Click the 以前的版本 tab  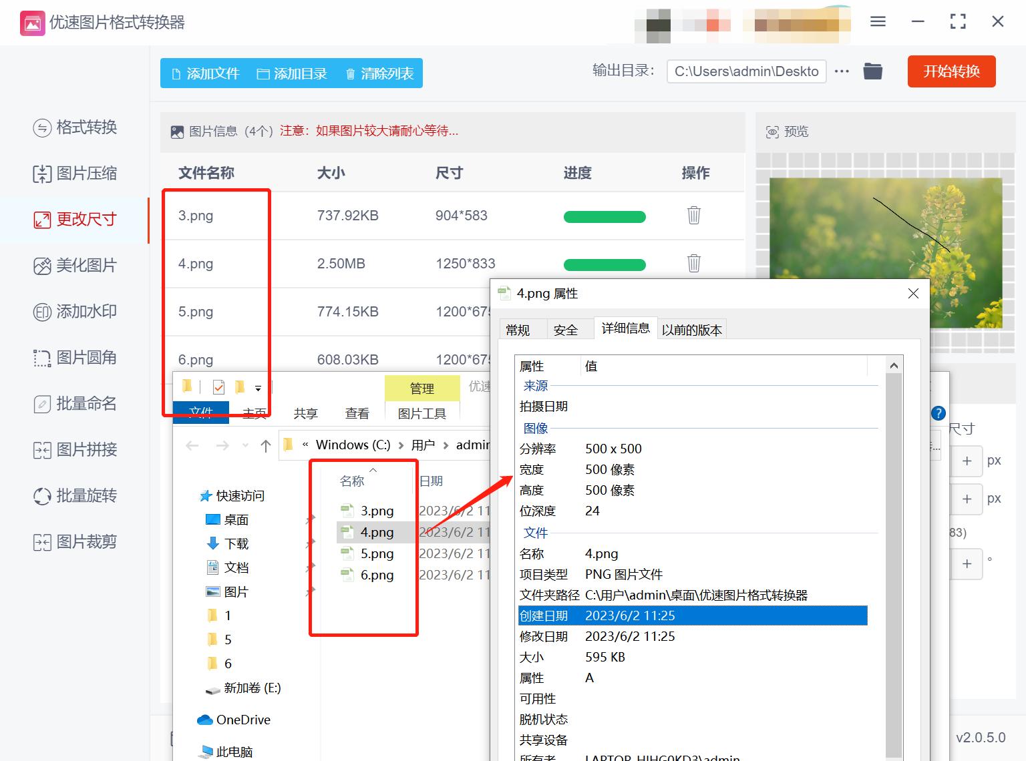(x=692, y=328)
